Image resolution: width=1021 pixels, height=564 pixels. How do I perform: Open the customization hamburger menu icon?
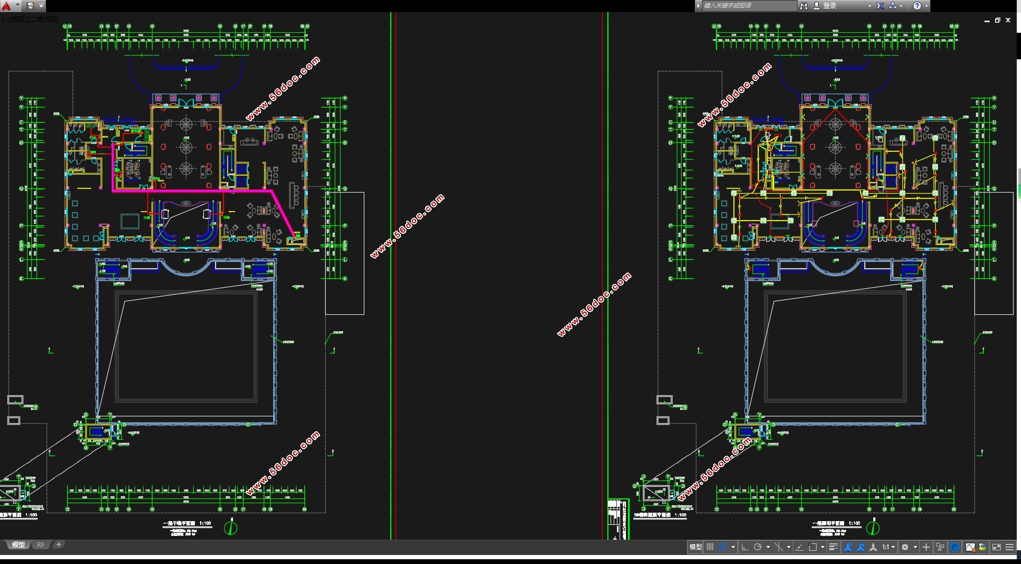(1010, 547)
